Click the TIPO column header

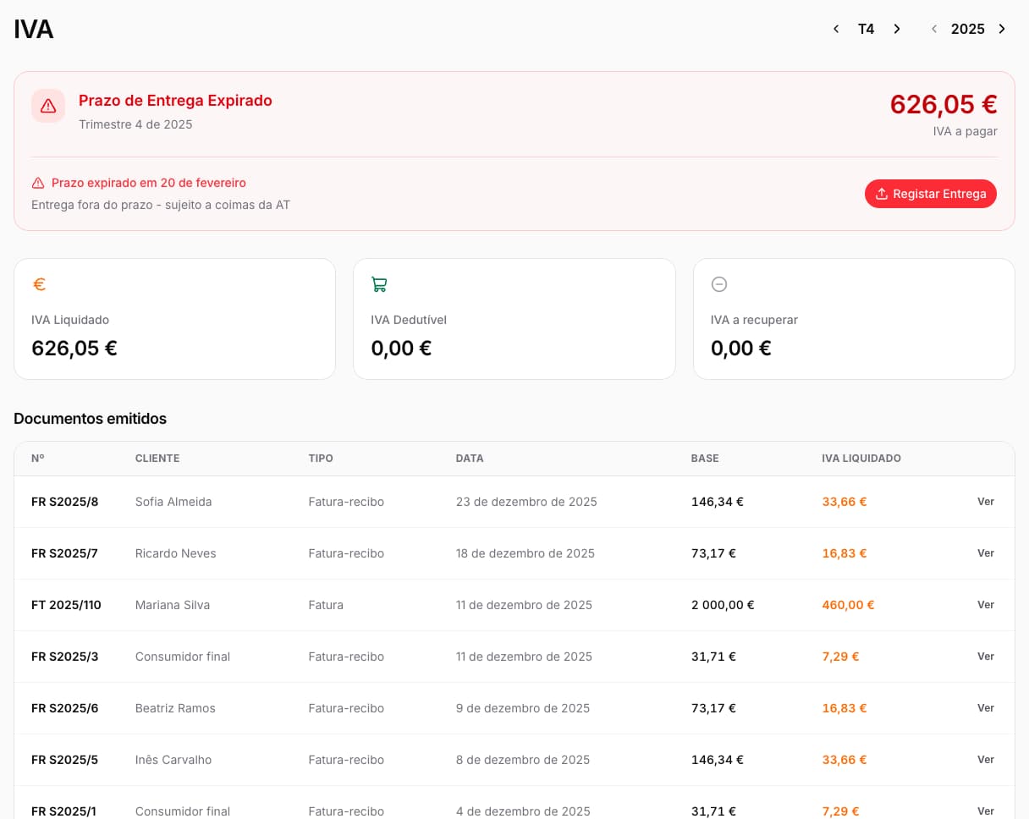(x=321, y=459)
